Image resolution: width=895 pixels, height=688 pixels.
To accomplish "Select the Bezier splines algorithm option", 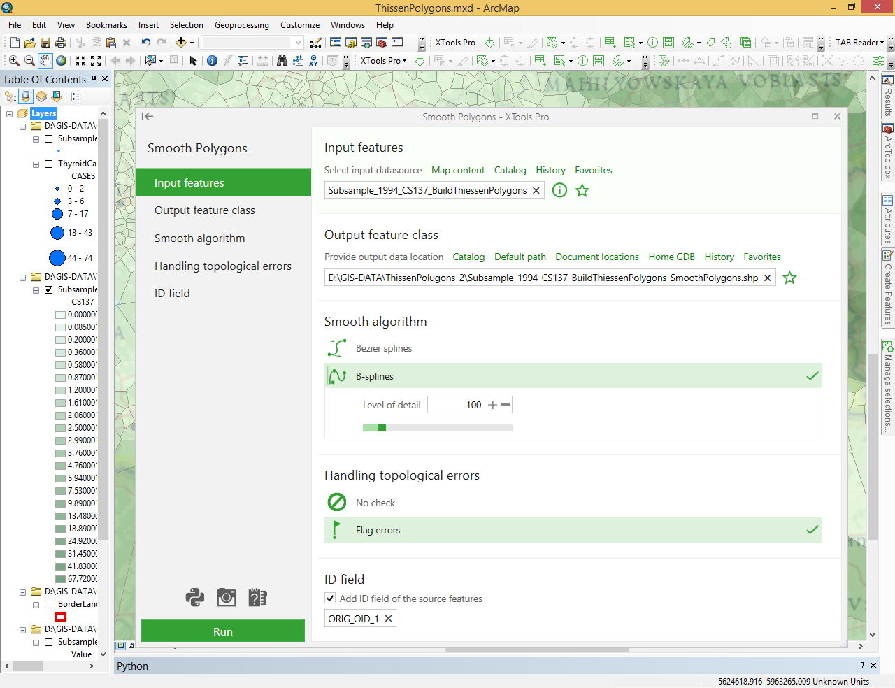I will (573, 348).
